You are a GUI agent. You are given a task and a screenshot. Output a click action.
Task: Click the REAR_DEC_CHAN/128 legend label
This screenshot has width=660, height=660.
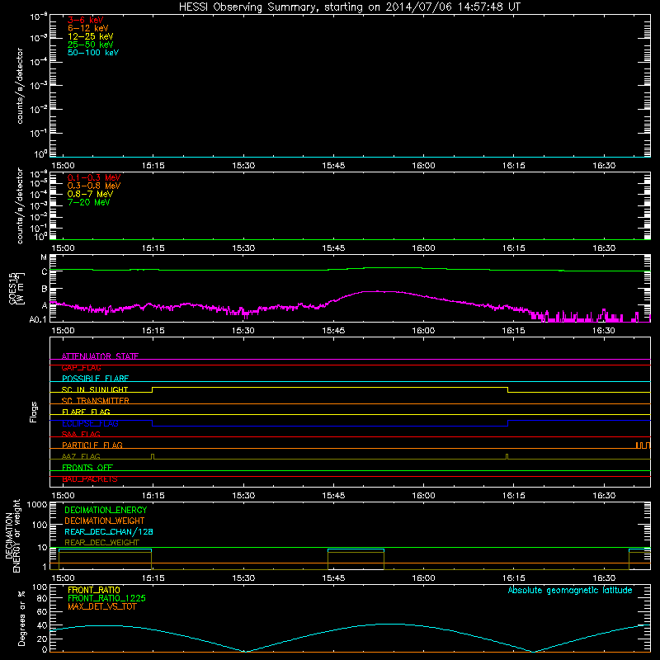click(109, 531)
